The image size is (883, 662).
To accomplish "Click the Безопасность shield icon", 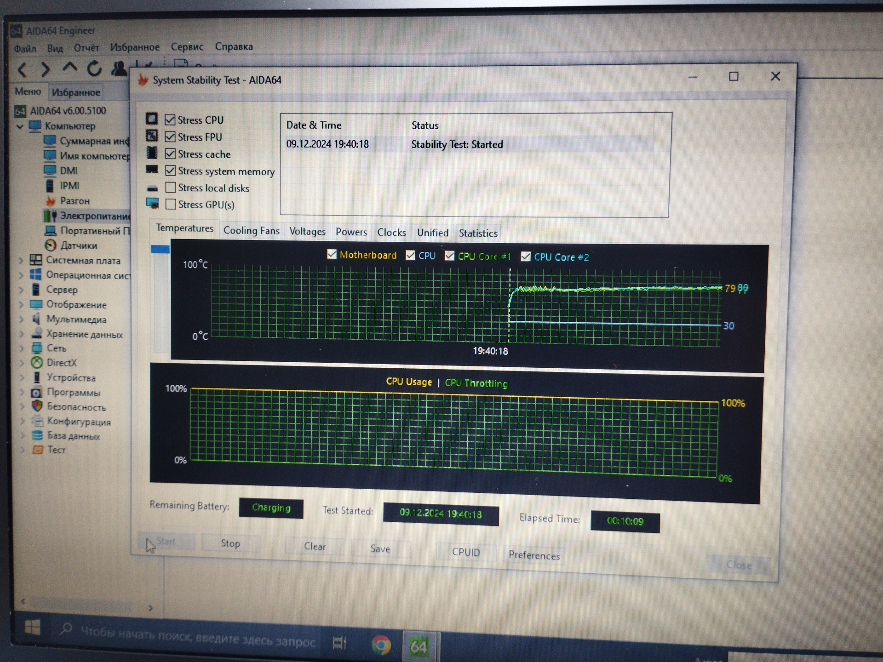I will point(37,406).
